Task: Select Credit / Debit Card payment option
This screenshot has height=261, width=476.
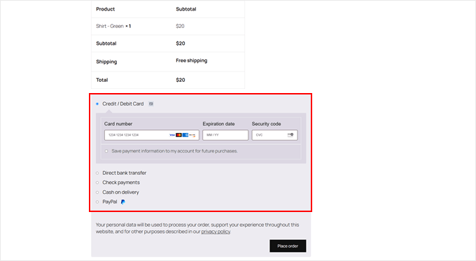Action: pos(97,104)
